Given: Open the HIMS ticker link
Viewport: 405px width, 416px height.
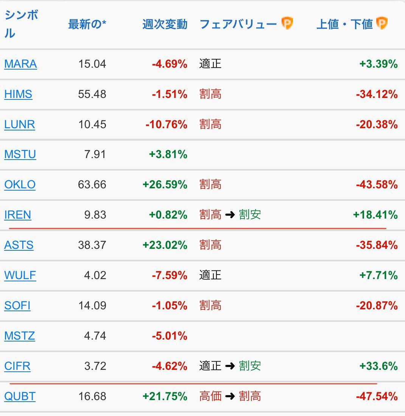Looking at the screenshot, I should point(18,94).
